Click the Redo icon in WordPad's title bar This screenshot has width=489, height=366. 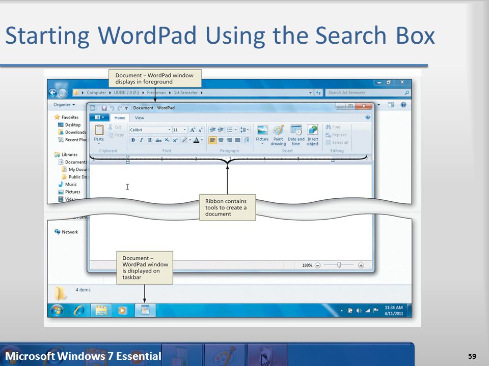coord(119,108)
